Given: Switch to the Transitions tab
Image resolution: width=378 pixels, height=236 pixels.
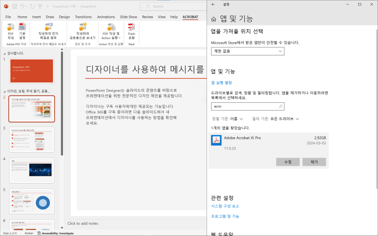Looking at the screenshot, I should (x=83, y=17).
